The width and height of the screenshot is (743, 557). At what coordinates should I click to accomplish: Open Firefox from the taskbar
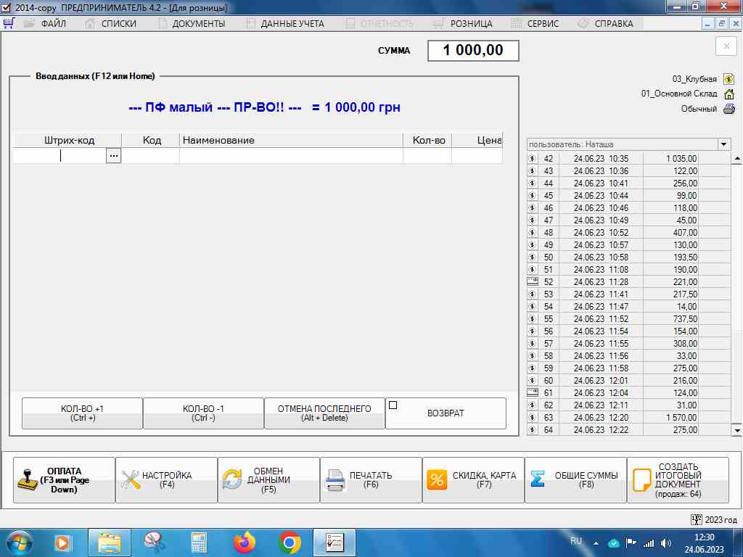coord(245,542)
